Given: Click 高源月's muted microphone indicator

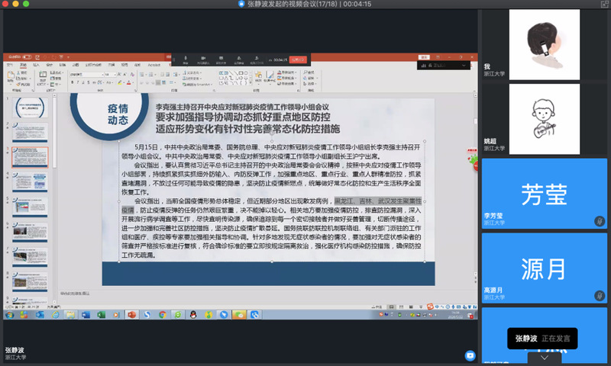Looking at the screenshot, I should (600, 296).
